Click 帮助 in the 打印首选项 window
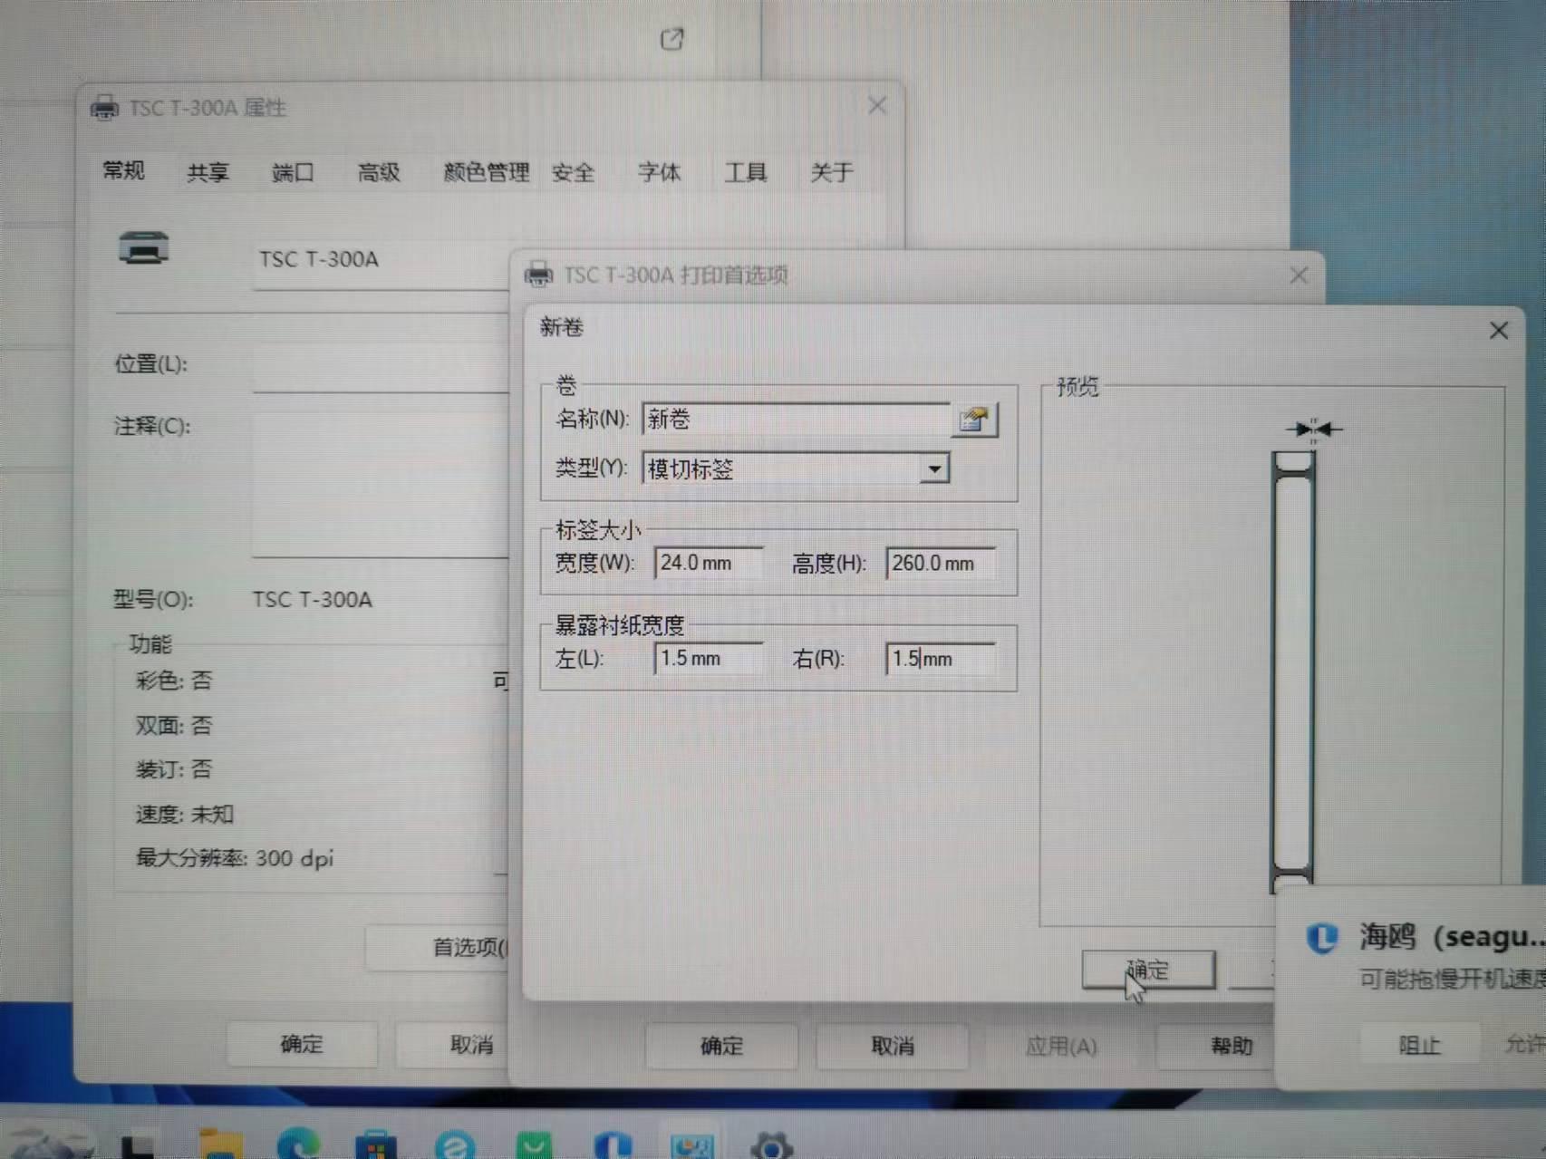The height and width of the screenshot is (1159, 1546). (1217, 1047)
